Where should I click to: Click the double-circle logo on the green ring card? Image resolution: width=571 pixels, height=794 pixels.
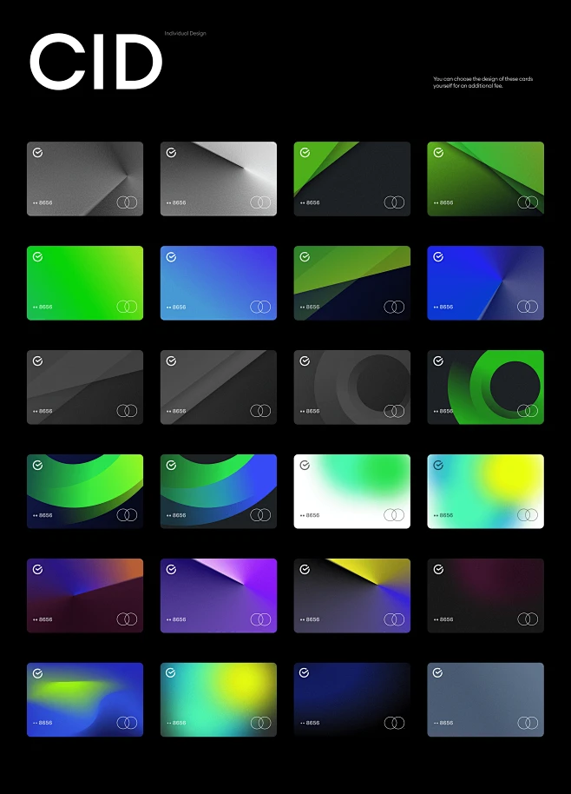528,411
